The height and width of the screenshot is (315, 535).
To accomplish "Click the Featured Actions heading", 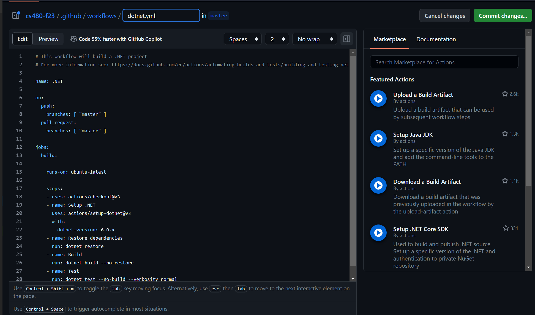I will 392,79.
